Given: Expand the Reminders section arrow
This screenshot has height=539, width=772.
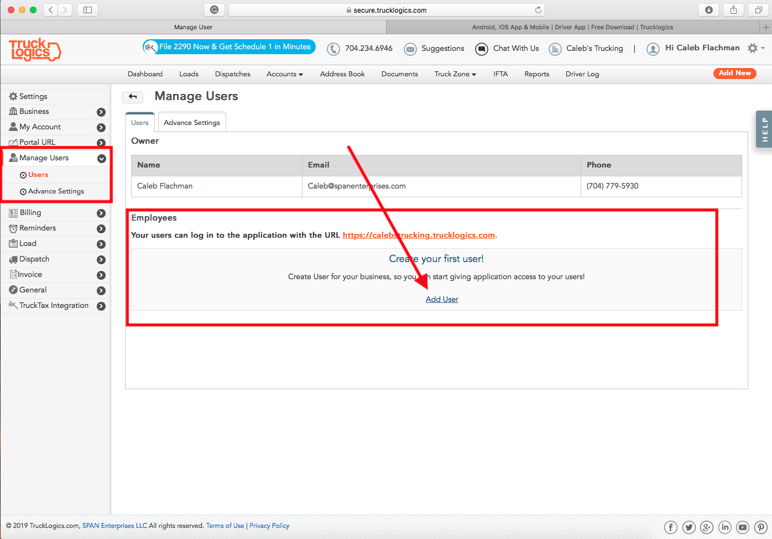Looking at the screenshot, I should coord(101,229).
